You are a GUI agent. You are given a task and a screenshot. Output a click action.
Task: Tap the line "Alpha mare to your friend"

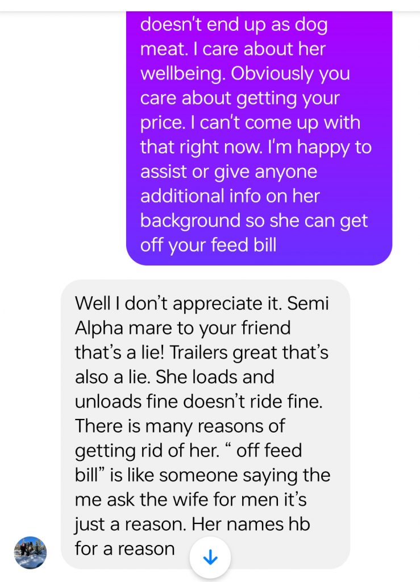[x=182, y=329]
